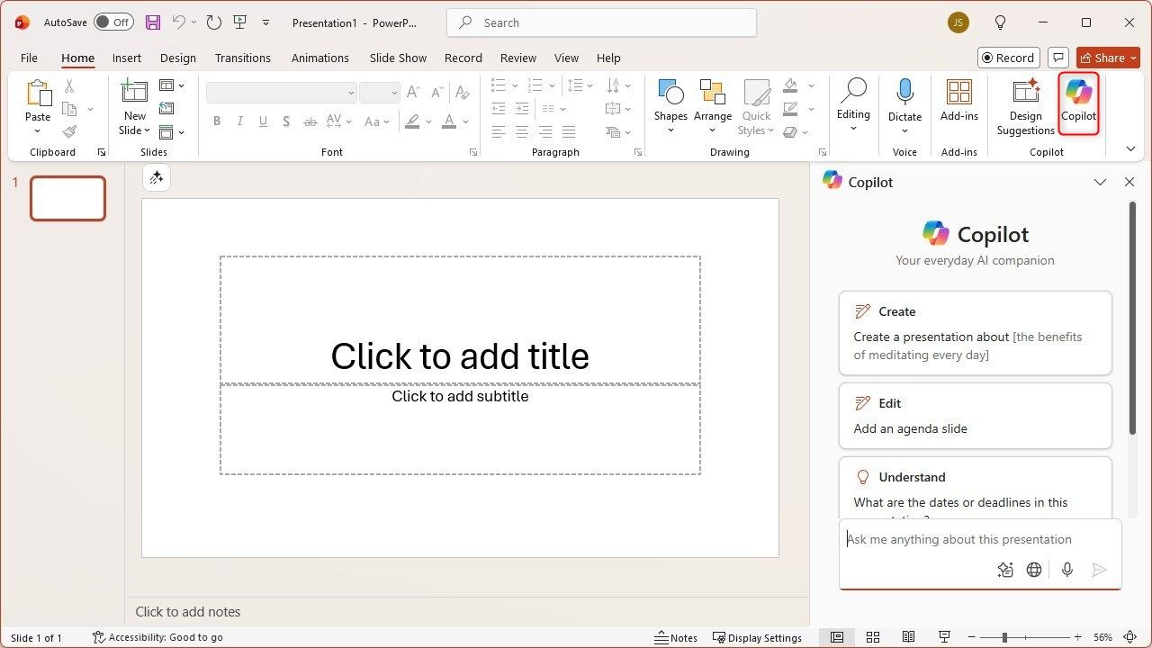
Task: Click the Start From Beginning presentation icon
Action: [x=239, y=22]
